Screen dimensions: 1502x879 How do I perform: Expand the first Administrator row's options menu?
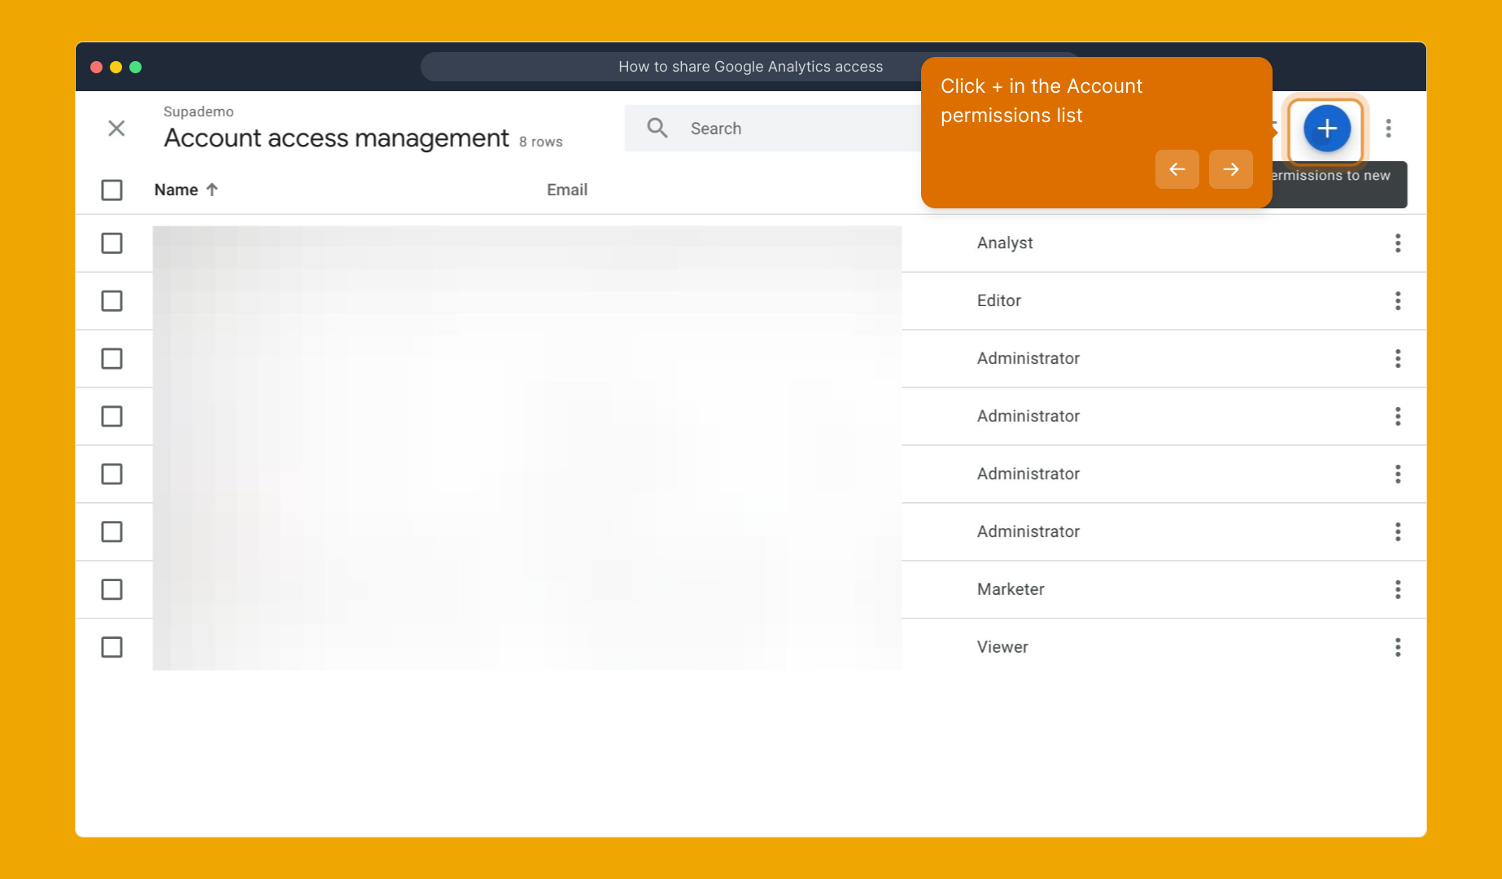coord(1398,358)
